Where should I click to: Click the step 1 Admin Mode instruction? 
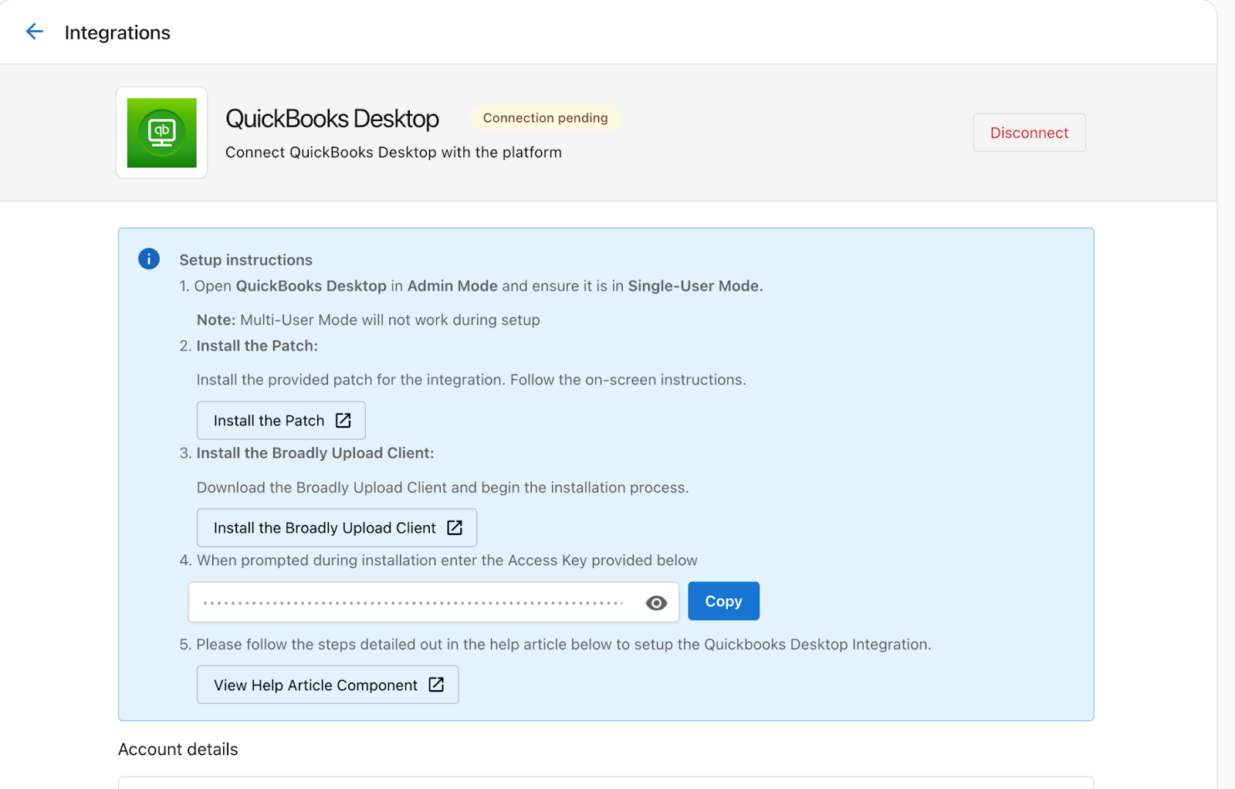click(x=479, y=286)
